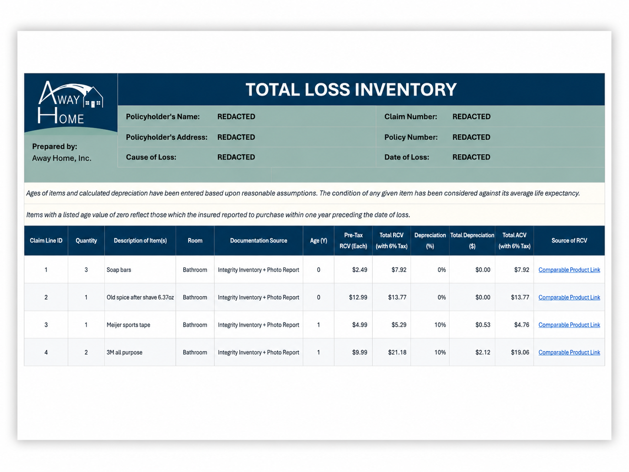Click the Date of Loss label
Image resolution: width=629 pixels, height=472 pixels.
coord(407,157)
